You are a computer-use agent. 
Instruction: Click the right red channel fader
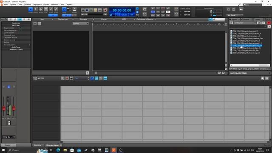[14, 109]
